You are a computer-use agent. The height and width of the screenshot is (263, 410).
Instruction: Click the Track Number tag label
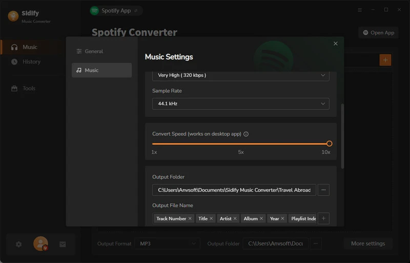pos(171,218)
